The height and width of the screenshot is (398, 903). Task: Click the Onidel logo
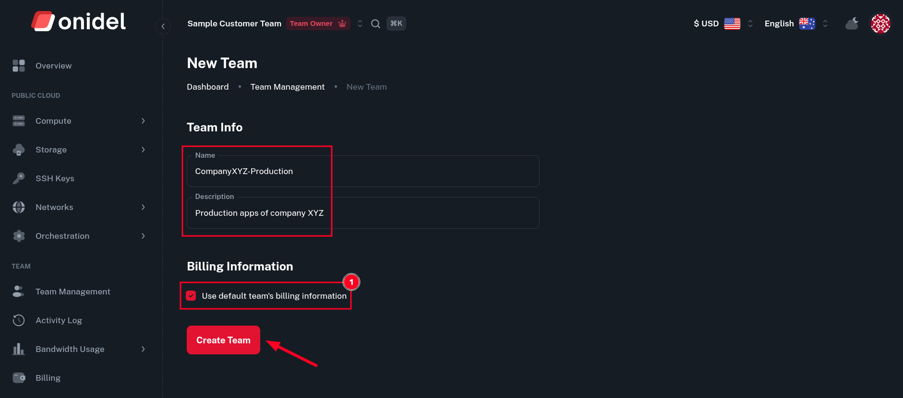click(79, 22)
